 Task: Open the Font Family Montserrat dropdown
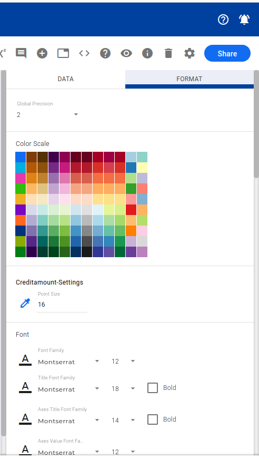coord(68,362)
